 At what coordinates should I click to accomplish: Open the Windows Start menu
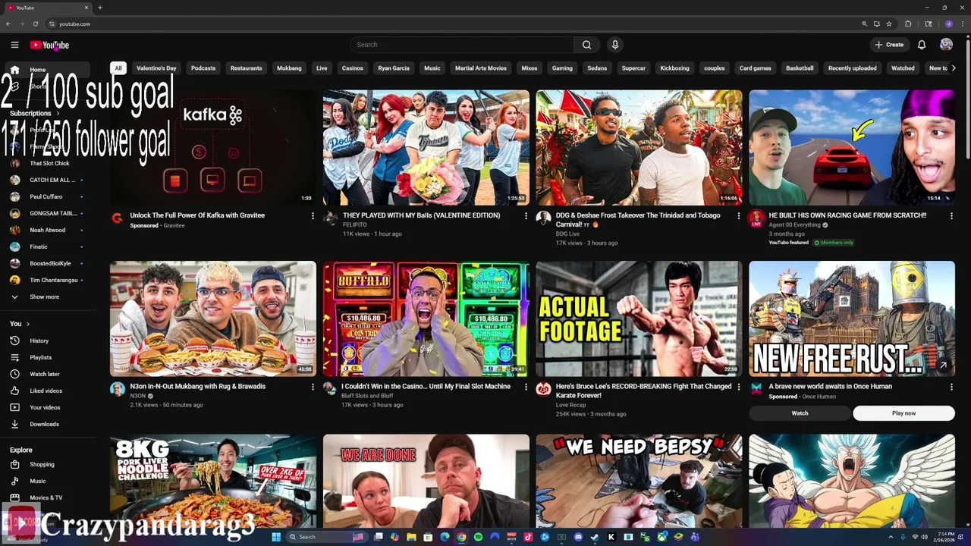(x=276, y=537)
